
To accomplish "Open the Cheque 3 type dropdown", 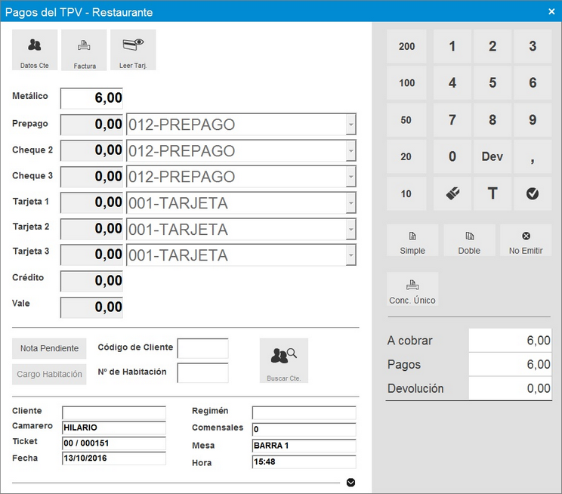I will click(x=351, y=177).
